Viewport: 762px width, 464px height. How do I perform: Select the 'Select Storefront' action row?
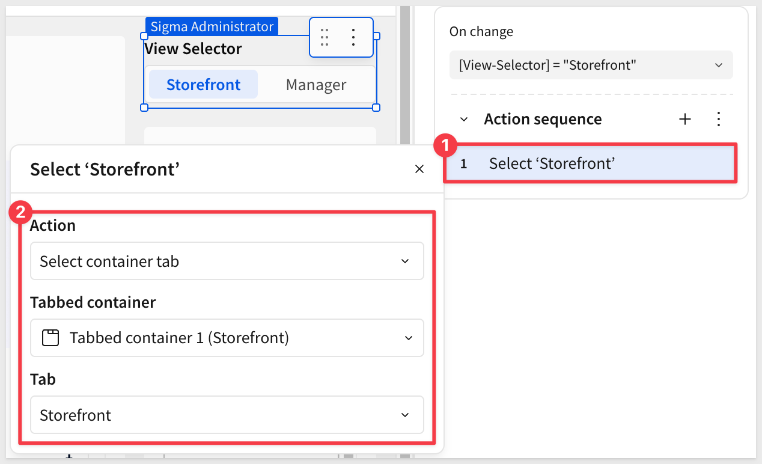pyautogui.click(x=590, y=163)
